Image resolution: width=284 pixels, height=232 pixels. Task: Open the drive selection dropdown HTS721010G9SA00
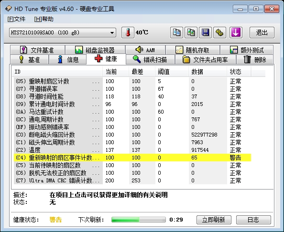(x=63, y=32)
